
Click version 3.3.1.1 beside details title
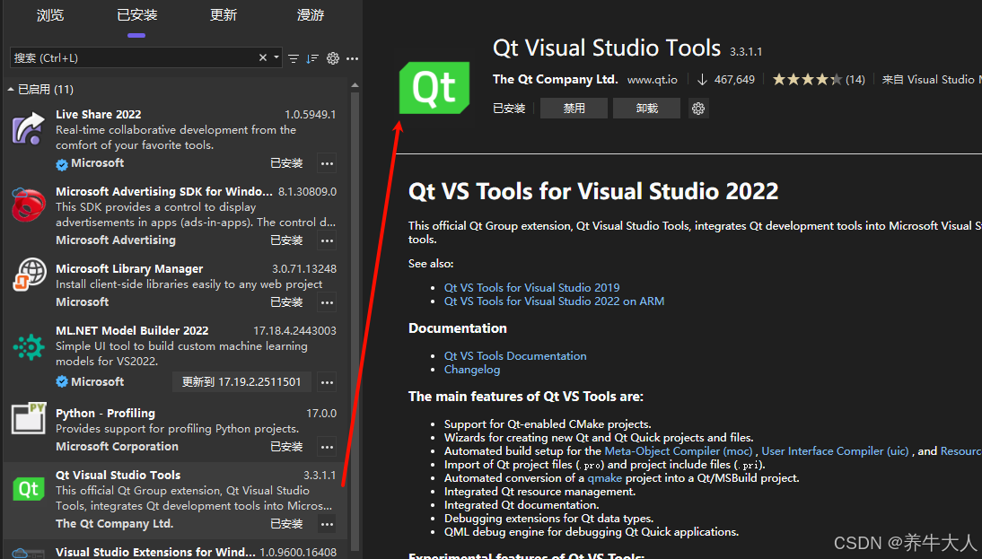tap(746, 52)
